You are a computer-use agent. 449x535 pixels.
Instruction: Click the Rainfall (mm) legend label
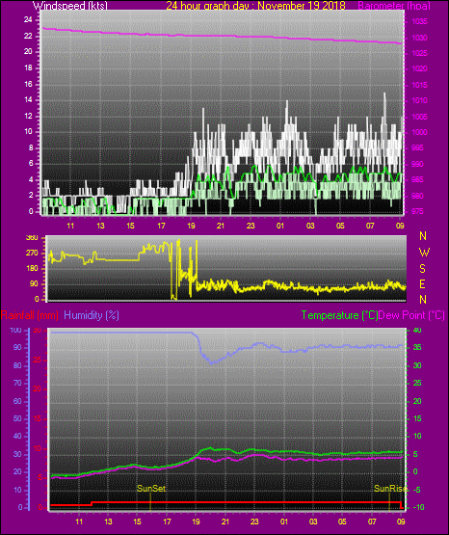tap(29, 315)
